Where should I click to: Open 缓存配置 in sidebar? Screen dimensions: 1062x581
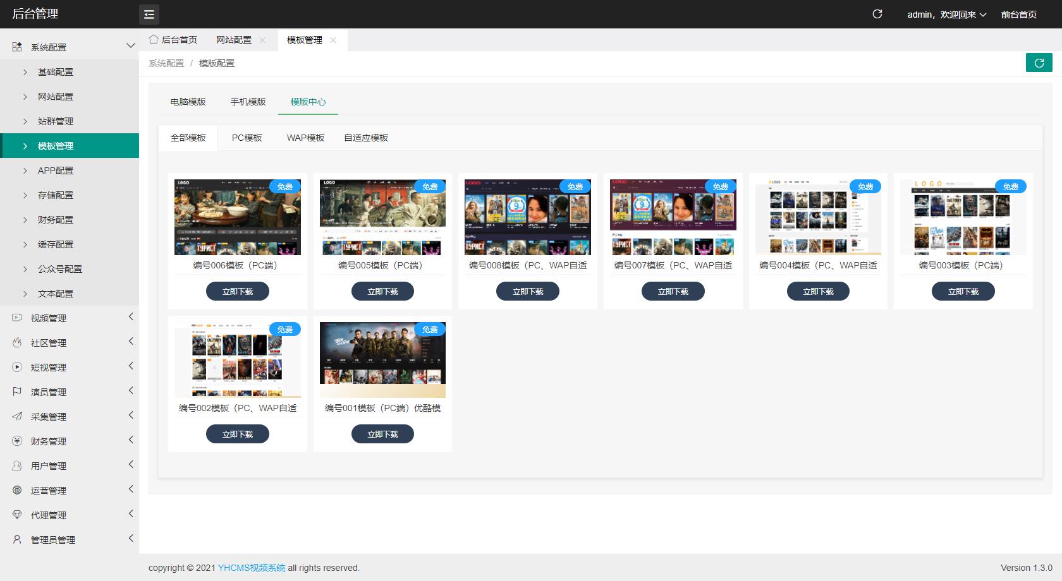pyautogui.click(x=70, y=244)
